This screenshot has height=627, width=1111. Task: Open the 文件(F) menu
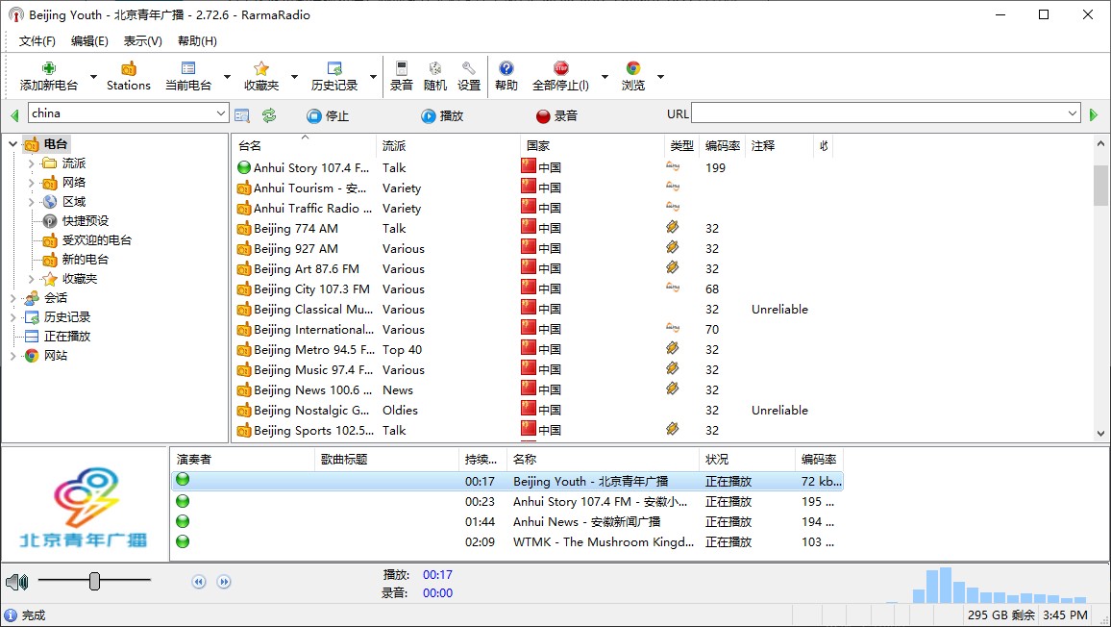pos(36,40)
